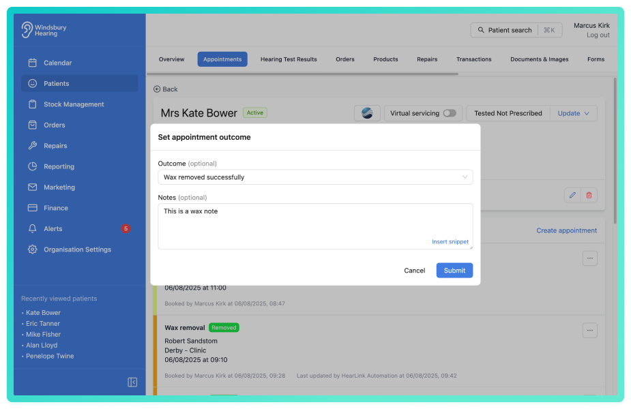The height and width of the screenshot is (409, 631).
Task: Click the Finance card icon
Action: click(33, 208)
